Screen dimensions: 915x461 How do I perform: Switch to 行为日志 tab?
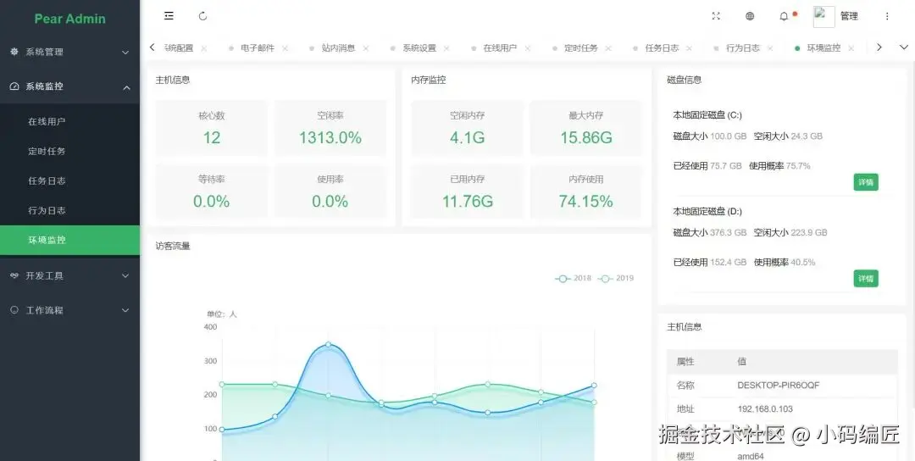click(743, 47)
